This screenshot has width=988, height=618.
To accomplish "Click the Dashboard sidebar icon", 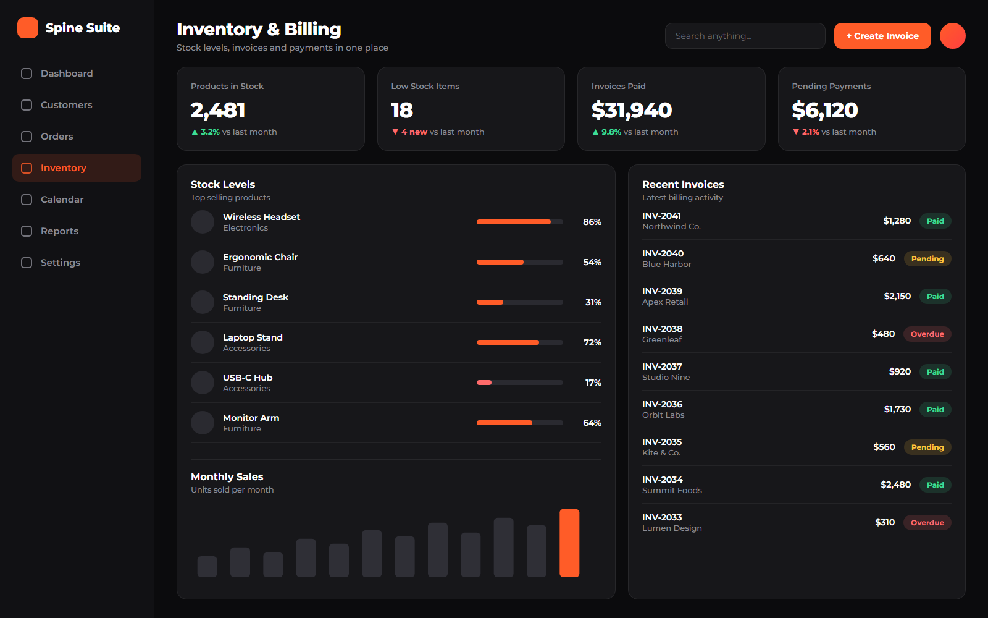I will [x=27, y=74].
